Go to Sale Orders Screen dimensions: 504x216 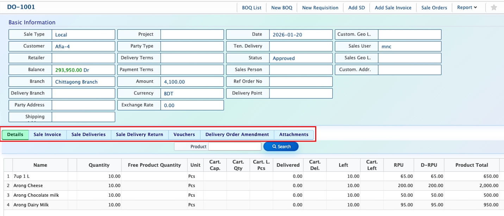coord(434,8)
